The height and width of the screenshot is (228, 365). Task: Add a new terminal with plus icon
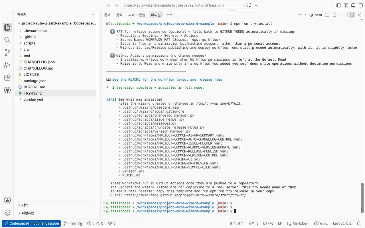pyautogui.click(x=300, y=15)
